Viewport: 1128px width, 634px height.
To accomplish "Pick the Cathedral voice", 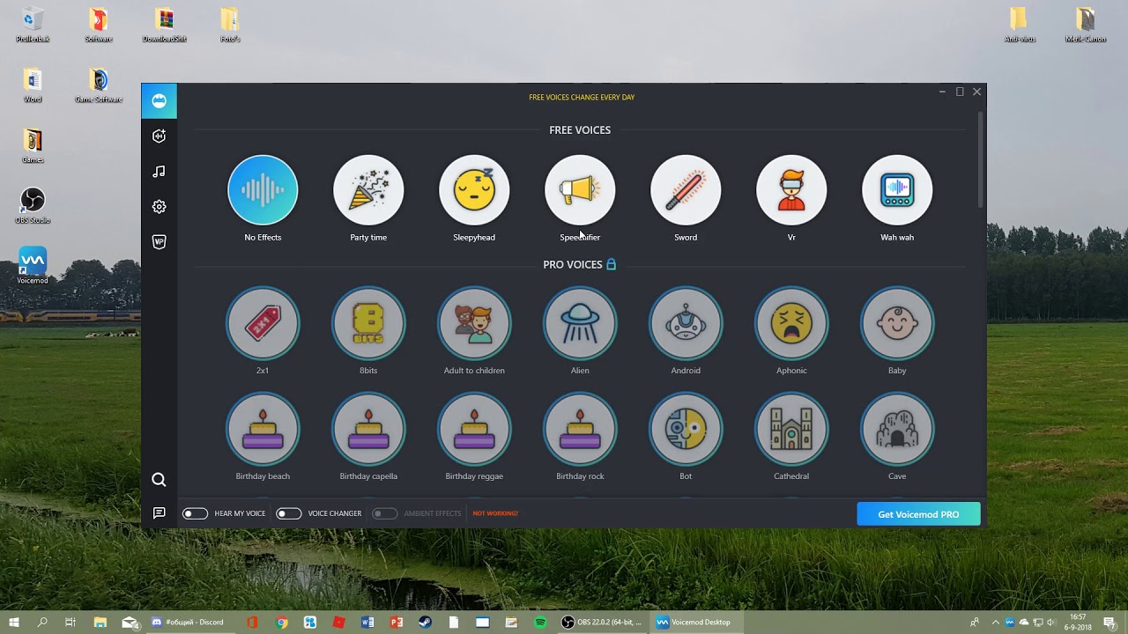I will pyautogui.click(x=791, y=429).
